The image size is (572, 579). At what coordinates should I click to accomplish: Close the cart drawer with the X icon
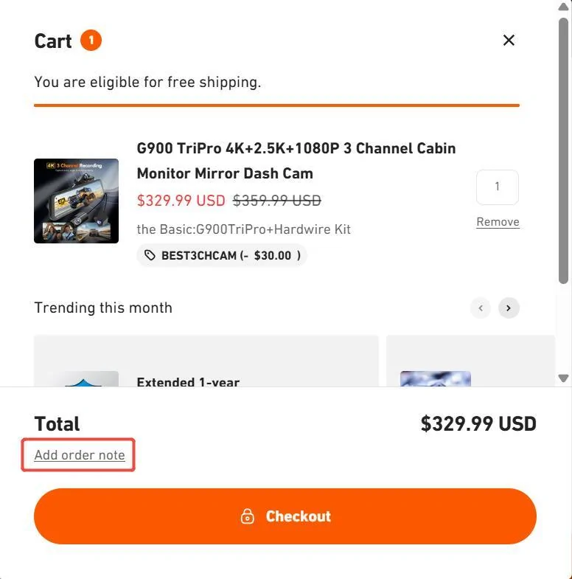coord(509,41)
